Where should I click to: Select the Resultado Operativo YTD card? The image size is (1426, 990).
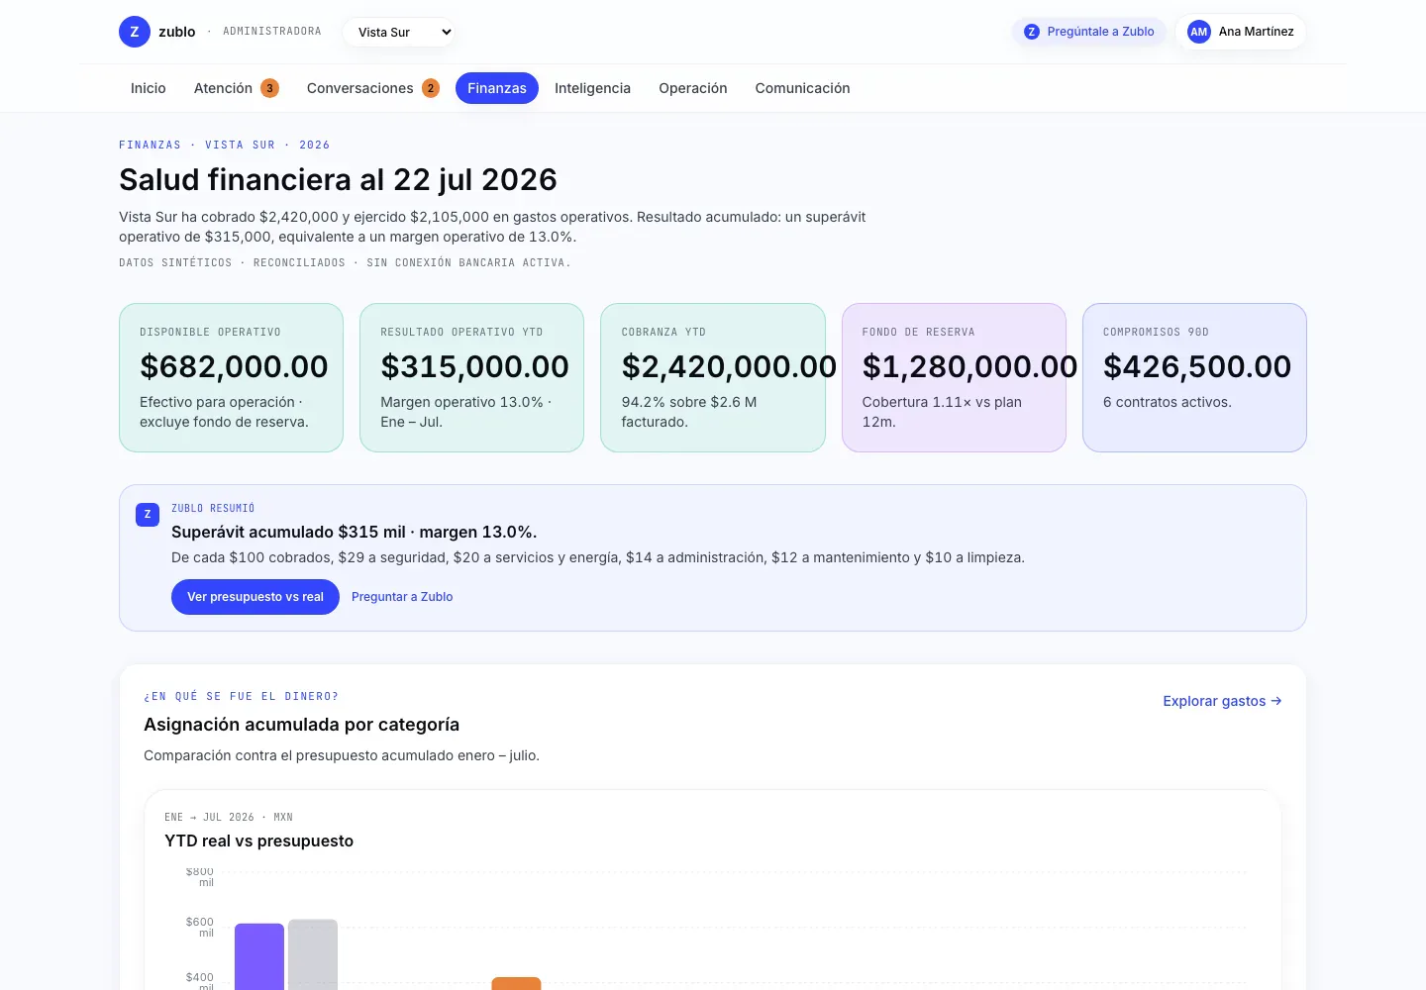click(471, 377)
